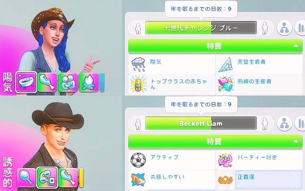Select the rain cloud 陰気 trait

coord(172,64)
